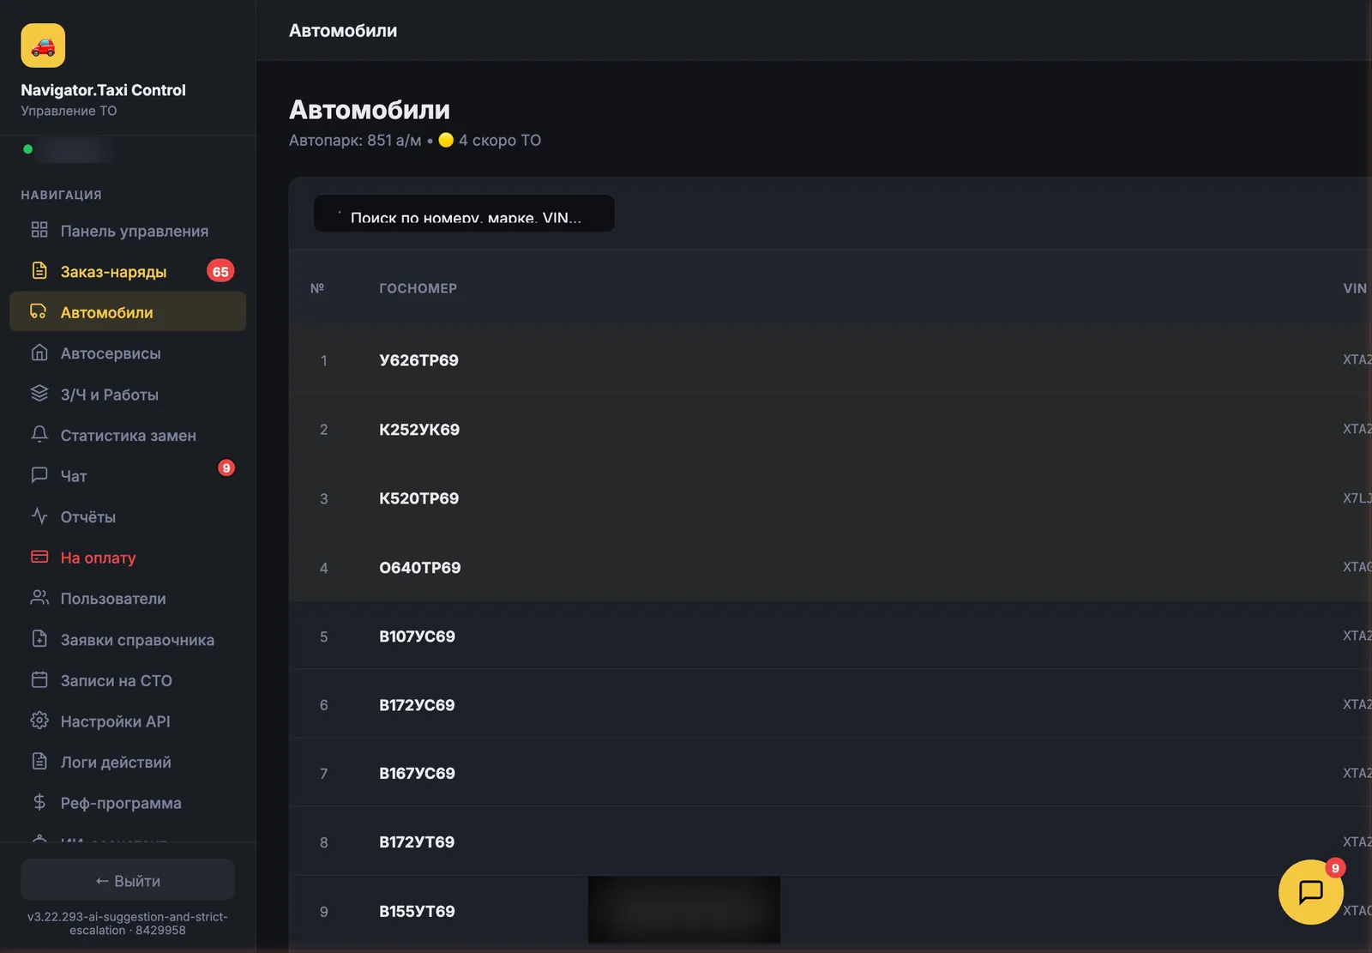
Task: Select plate К520ТР69
Action: click(419, 498)
